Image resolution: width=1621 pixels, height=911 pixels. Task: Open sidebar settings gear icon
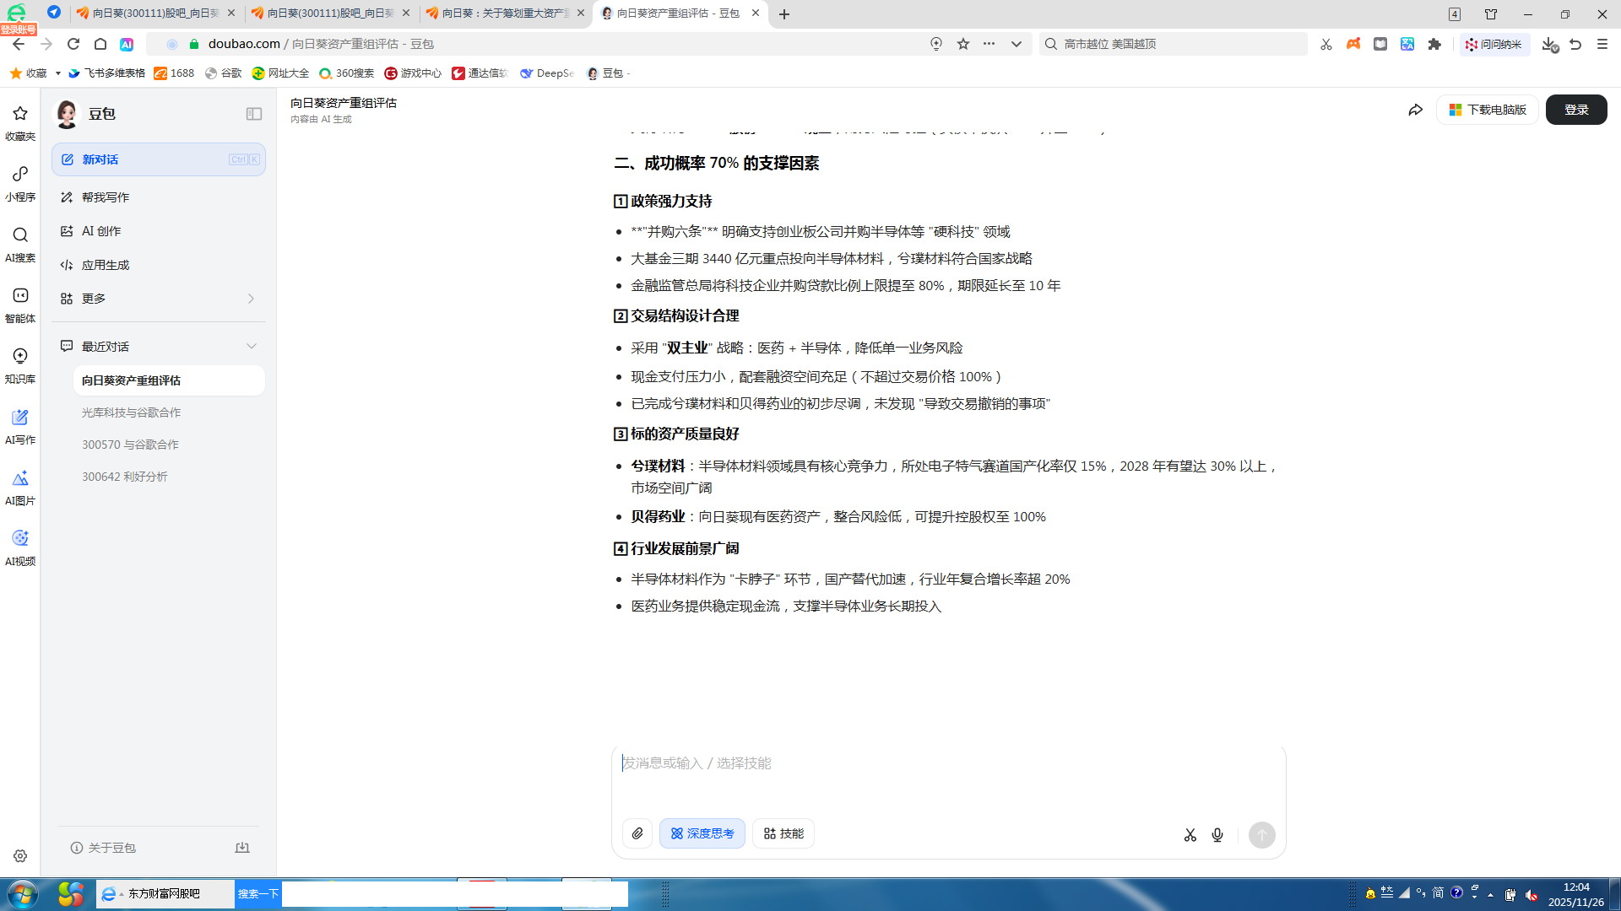(x=20, y=855)
